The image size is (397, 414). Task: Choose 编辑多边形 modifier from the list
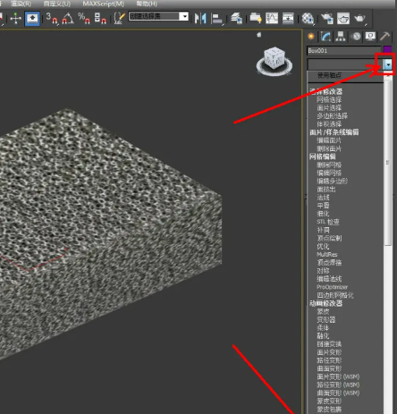point(333,181)
